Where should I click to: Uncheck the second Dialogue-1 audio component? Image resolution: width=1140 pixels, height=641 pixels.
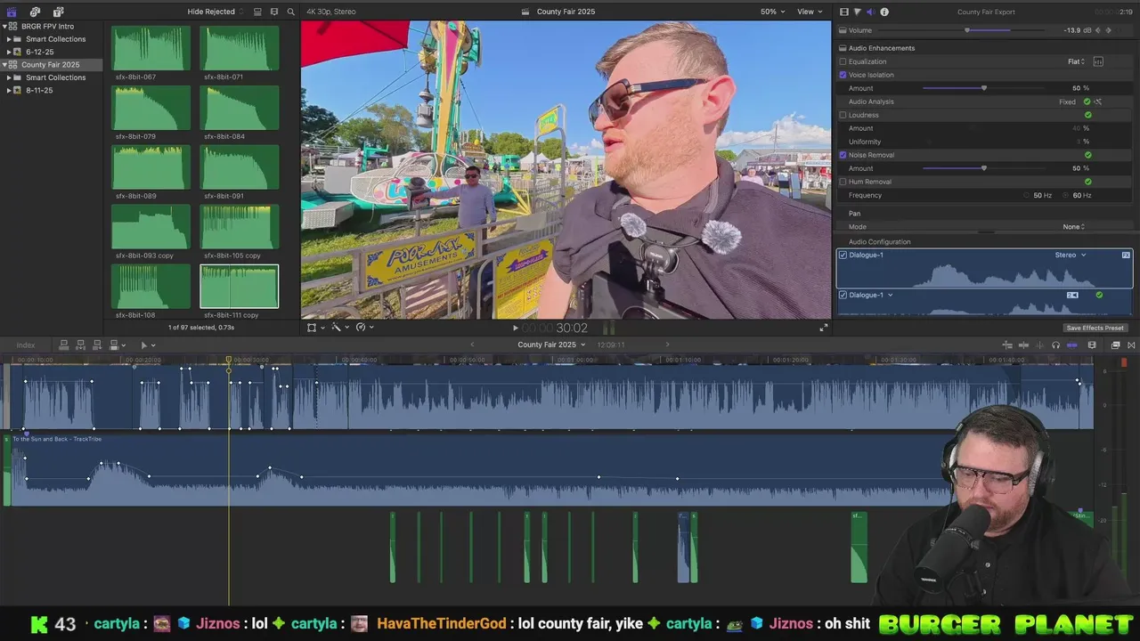click(x=843, y=295)
